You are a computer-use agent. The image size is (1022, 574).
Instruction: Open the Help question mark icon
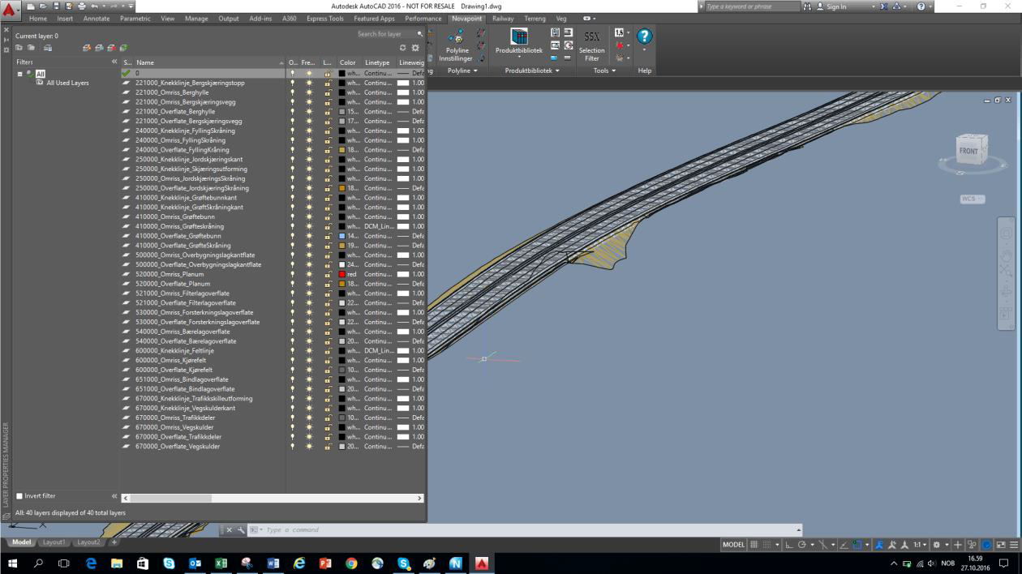645,37
